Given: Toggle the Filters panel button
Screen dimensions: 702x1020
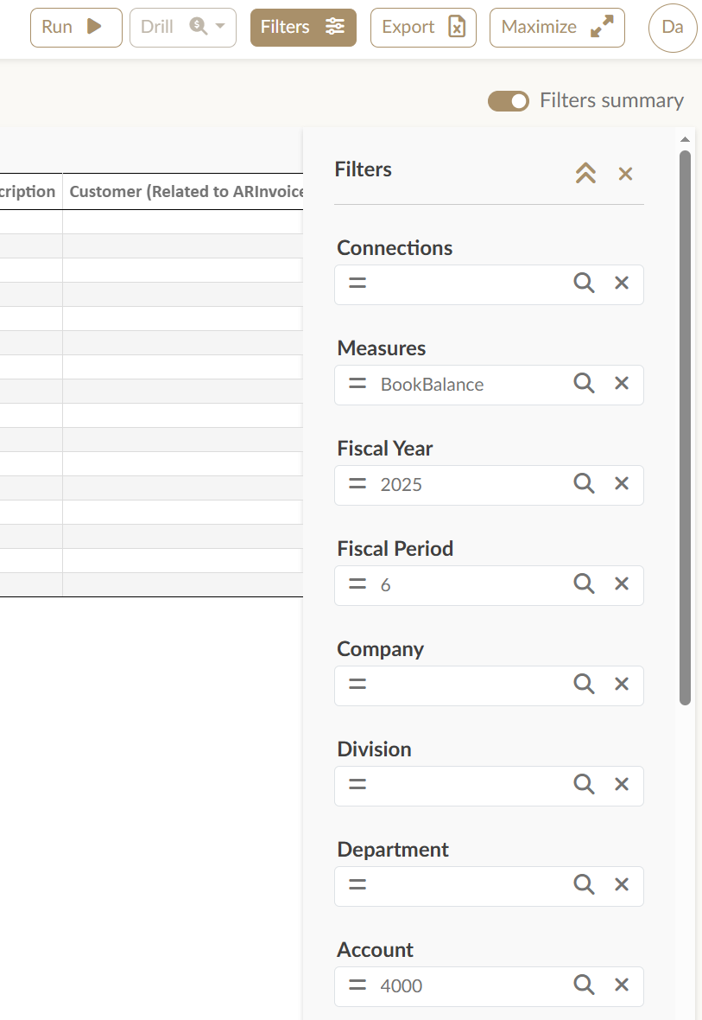Looking at the screenshot, I should tap(303, 28).
